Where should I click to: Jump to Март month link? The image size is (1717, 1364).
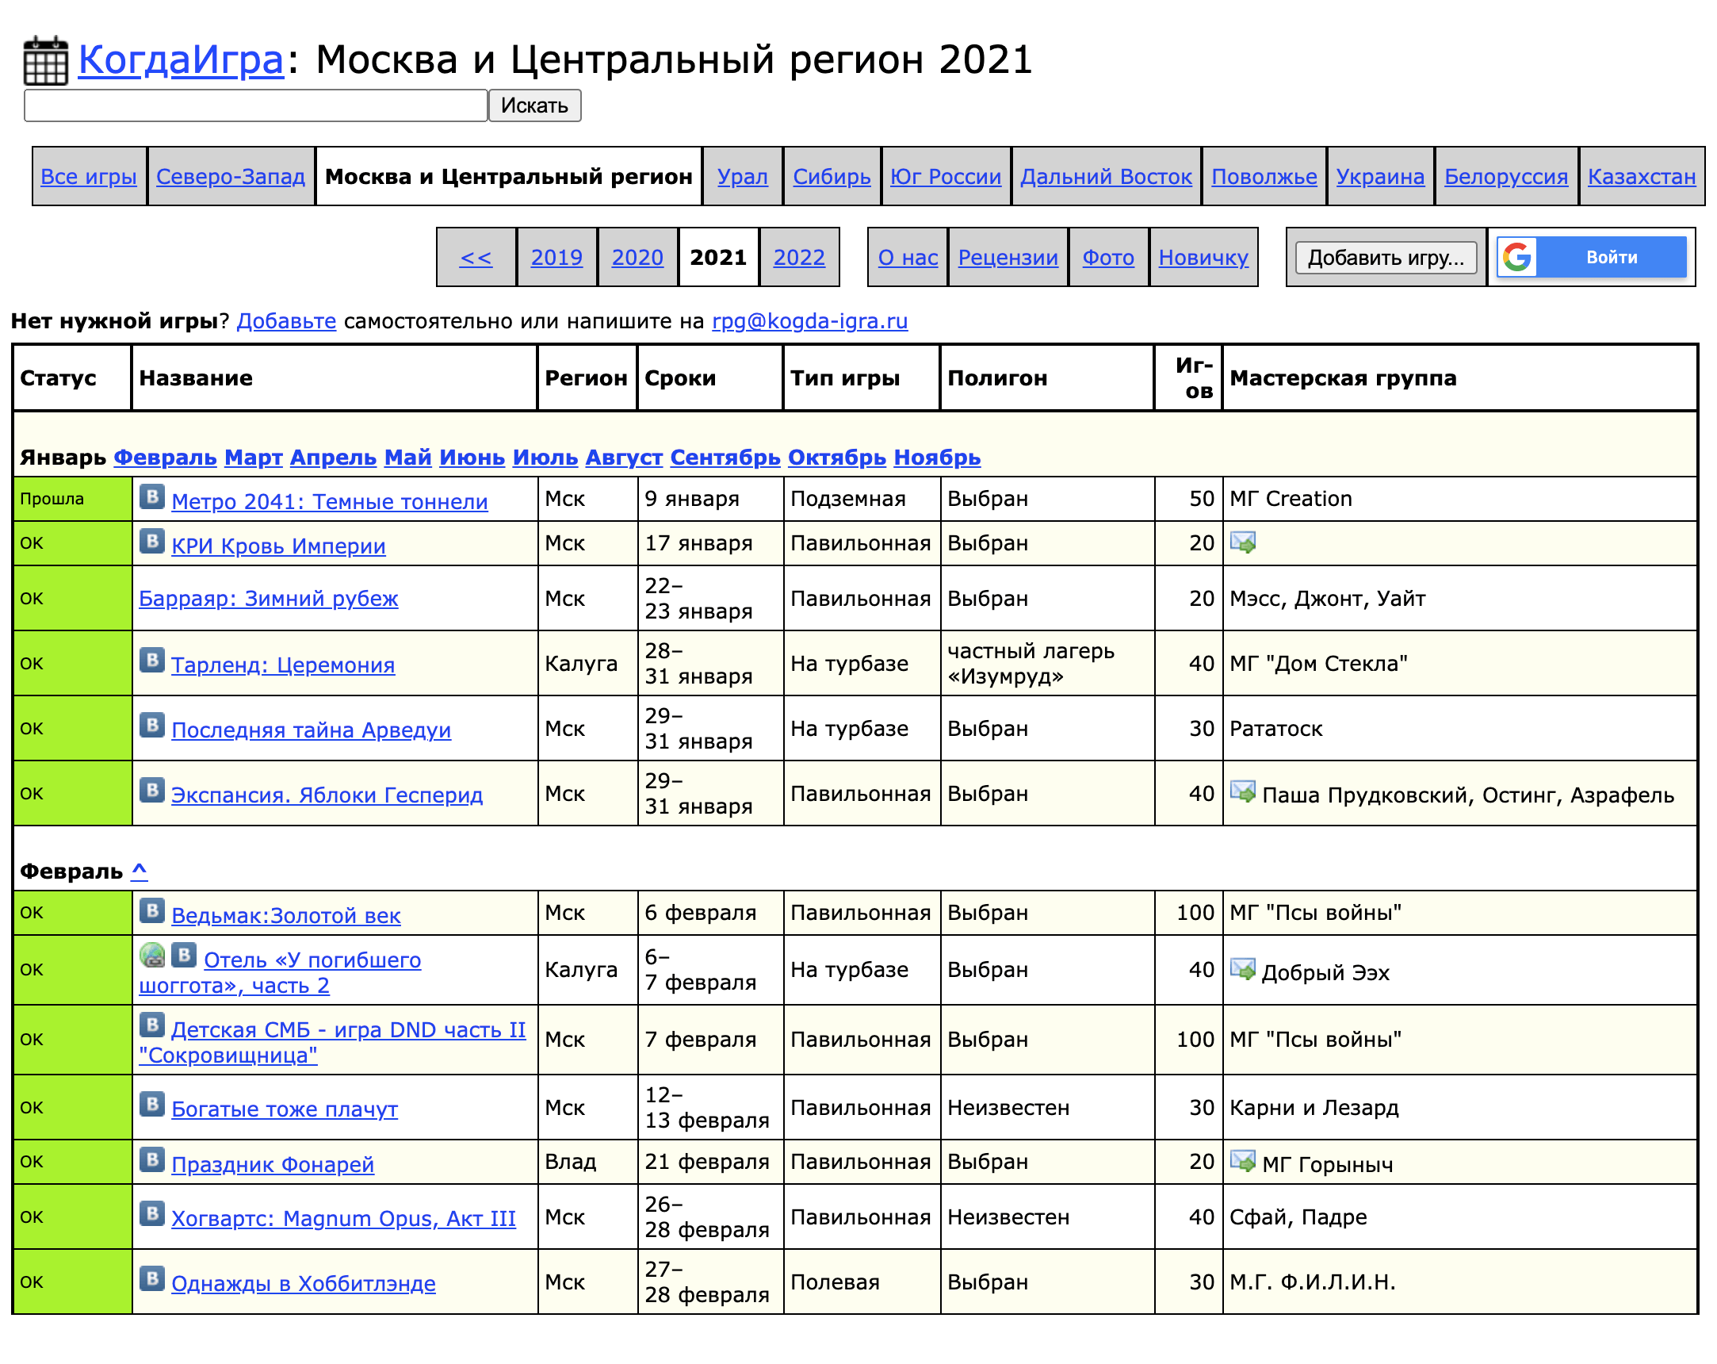254,458
